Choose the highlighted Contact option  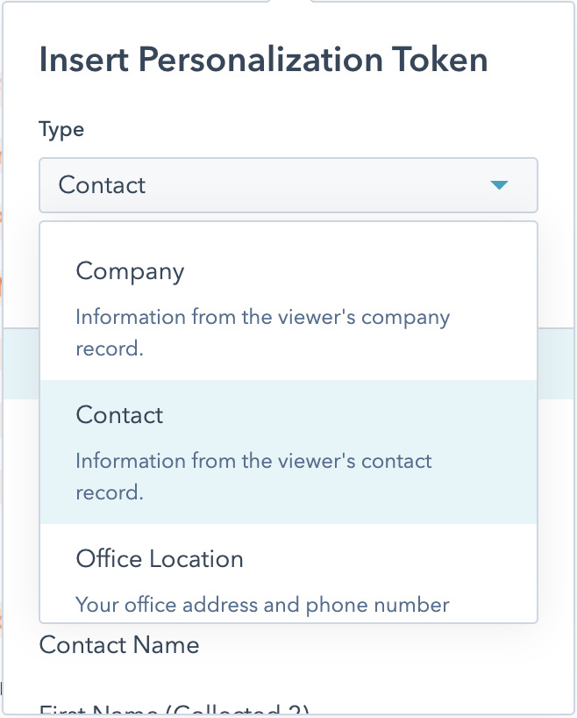[288, 452]
